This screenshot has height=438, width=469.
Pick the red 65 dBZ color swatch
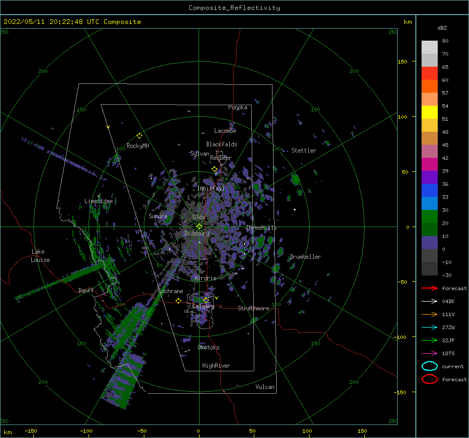tap(429, 73)
